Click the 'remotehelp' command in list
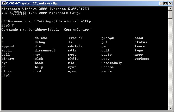Image resolution: width=174 pixels, height=112 pixels. coord(112,63)
